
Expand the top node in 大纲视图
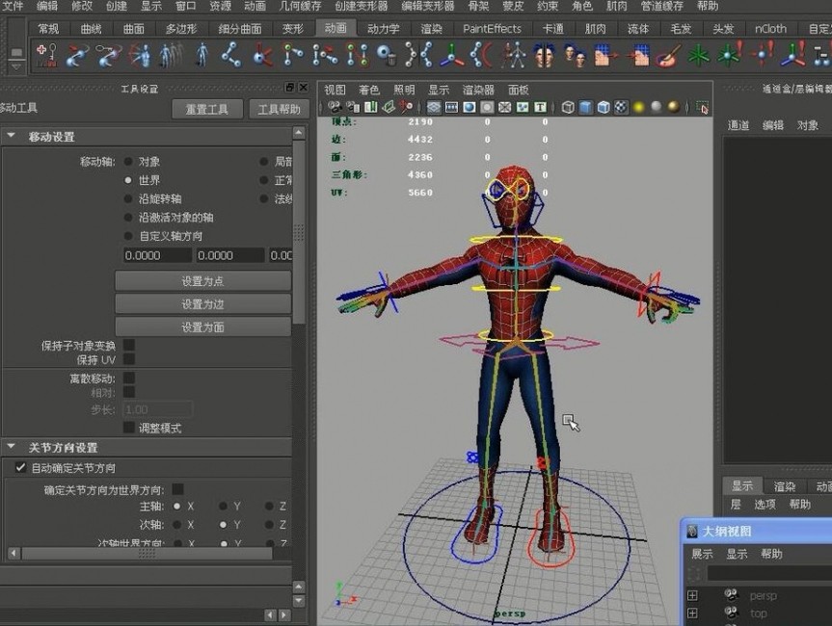coord(692,613)
